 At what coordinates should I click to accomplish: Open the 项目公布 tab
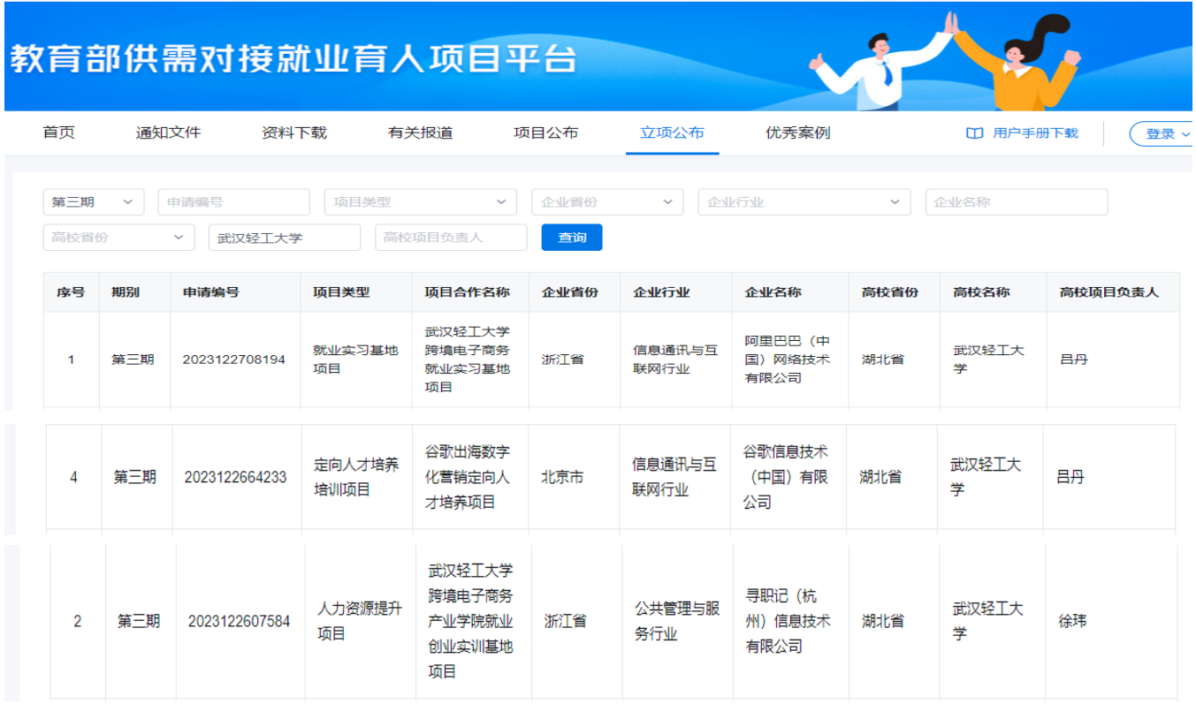click(545, 132)
